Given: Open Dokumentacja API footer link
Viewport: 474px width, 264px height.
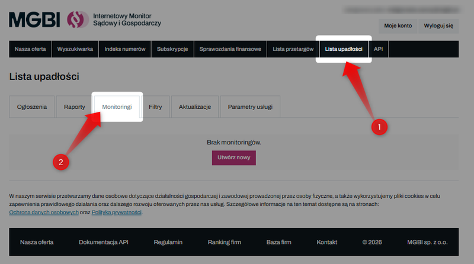Looking at the screenshot, I should (103, 242).
